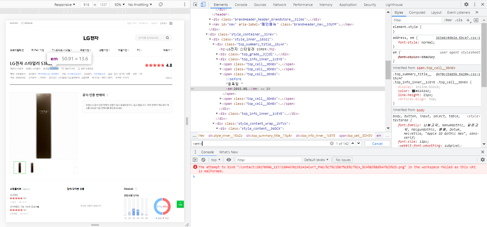Image resolution: width=487 pixels, height=227 pixels.
Task: Close the console drawer
Action: tap(483, 152)
